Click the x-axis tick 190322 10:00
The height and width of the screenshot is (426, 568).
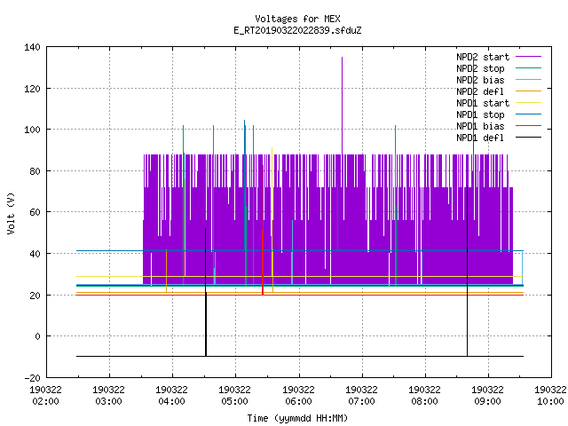click(550, 396)
